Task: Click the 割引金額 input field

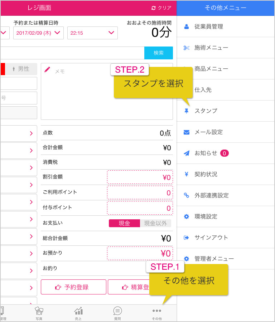Action: pos(140,177)
